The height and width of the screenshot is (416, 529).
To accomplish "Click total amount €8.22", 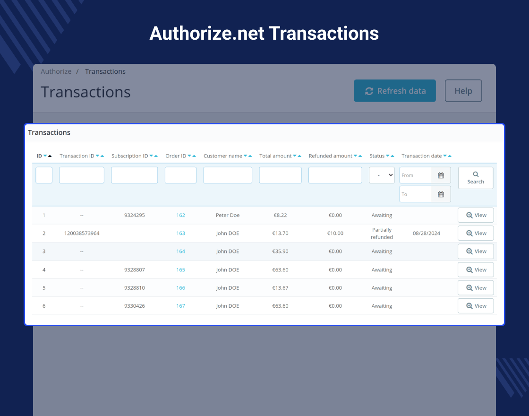I will 281,215.
